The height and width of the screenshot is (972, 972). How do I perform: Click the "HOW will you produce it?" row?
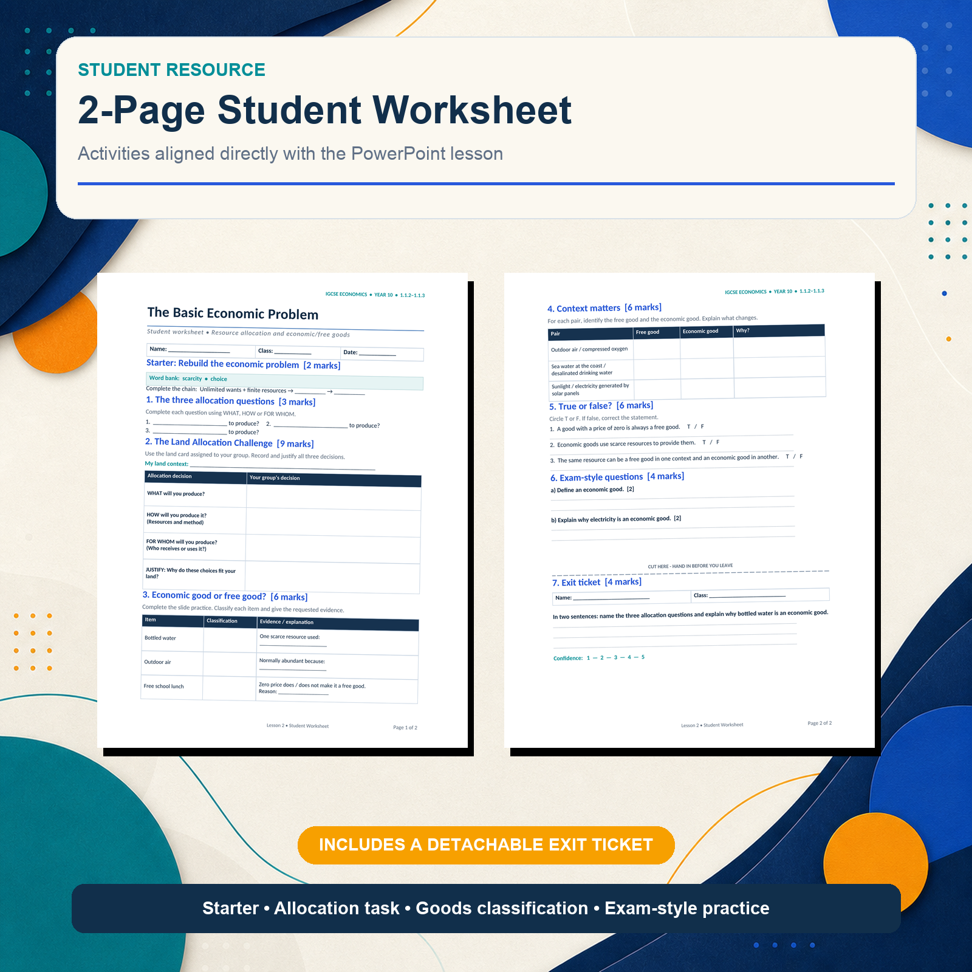(282, 522)
